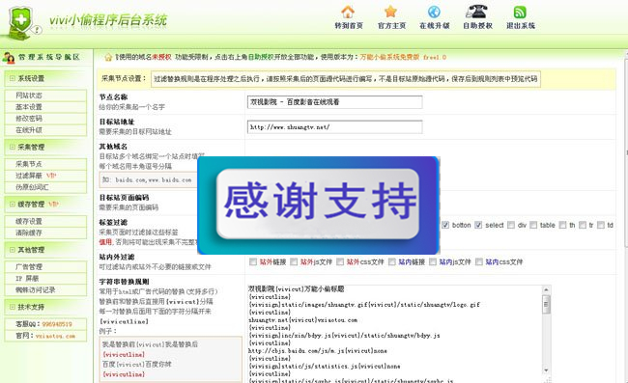628x383 pixels.
Task: Collapse the 技术支持 sidebar section
Action: [13, 307]
